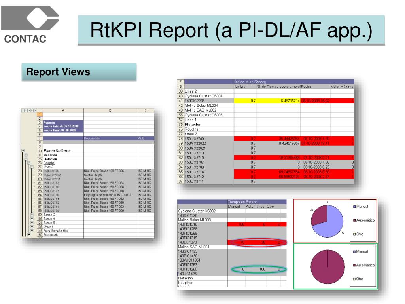This screenshot has height=304, width=405.
Task: Click the CONTAC logo
Action: click(30, 25)
